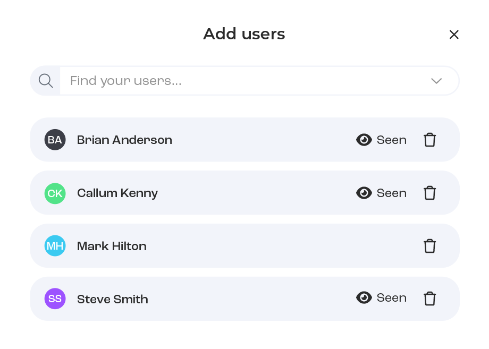Click the green CK avatar

pos(55,193)
